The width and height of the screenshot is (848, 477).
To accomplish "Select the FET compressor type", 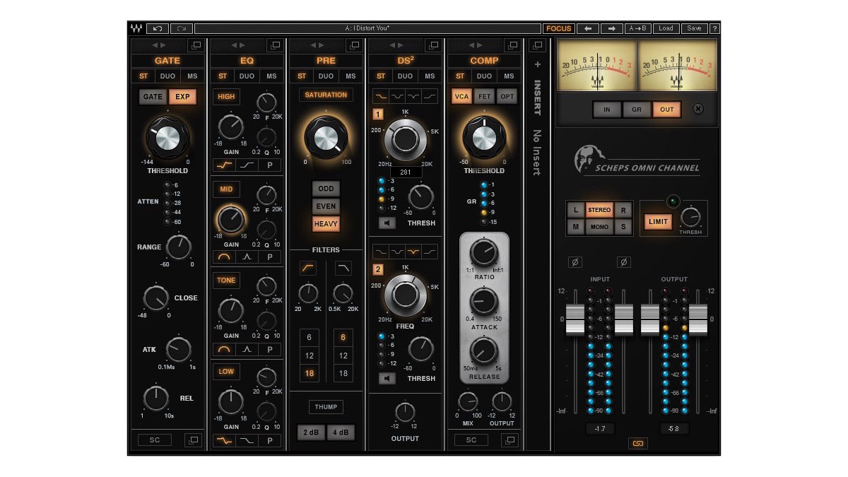I will [x=485, y=97].
